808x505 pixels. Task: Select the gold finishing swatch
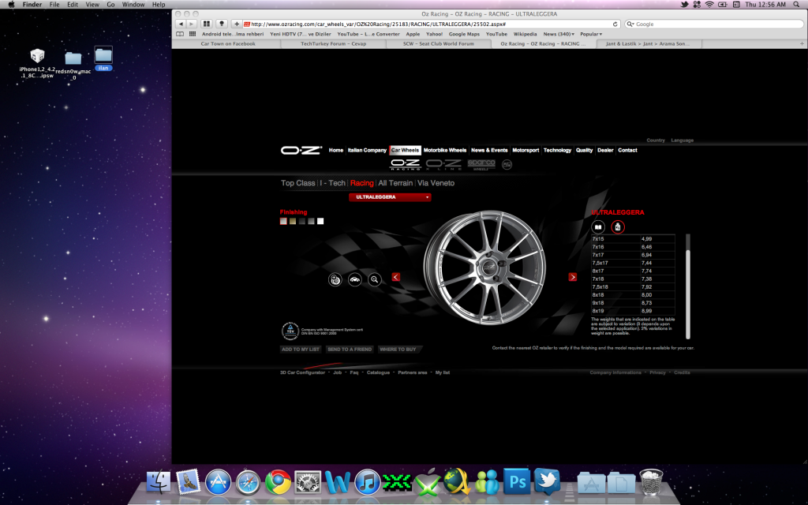[x=293, y=221]
